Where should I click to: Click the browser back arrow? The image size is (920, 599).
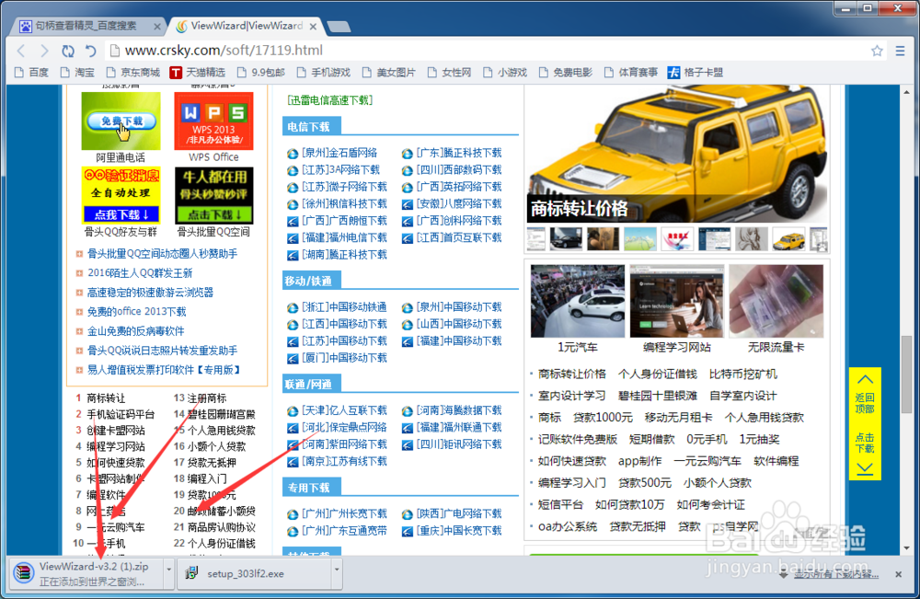tap(21, 51)
